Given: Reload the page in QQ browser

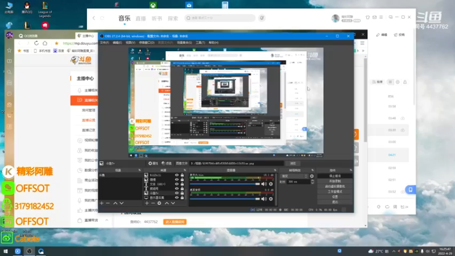Looking at the screenshot, I should 36,43.
